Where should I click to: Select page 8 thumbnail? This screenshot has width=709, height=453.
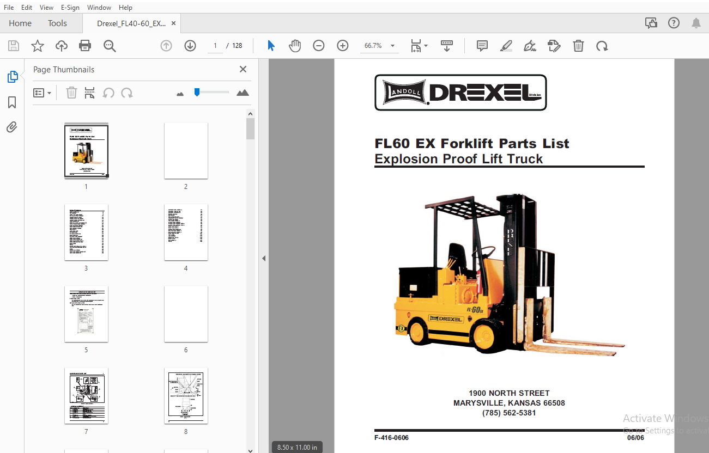click(186, 396)
